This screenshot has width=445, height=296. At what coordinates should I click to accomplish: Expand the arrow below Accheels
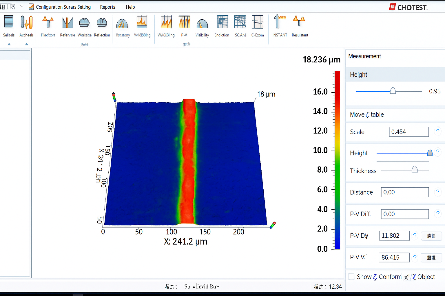(27, 44)
